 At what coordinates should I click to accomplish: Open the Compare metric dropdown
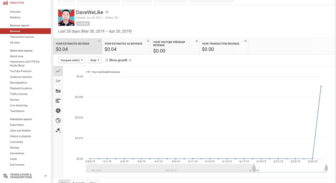point(72,60)
